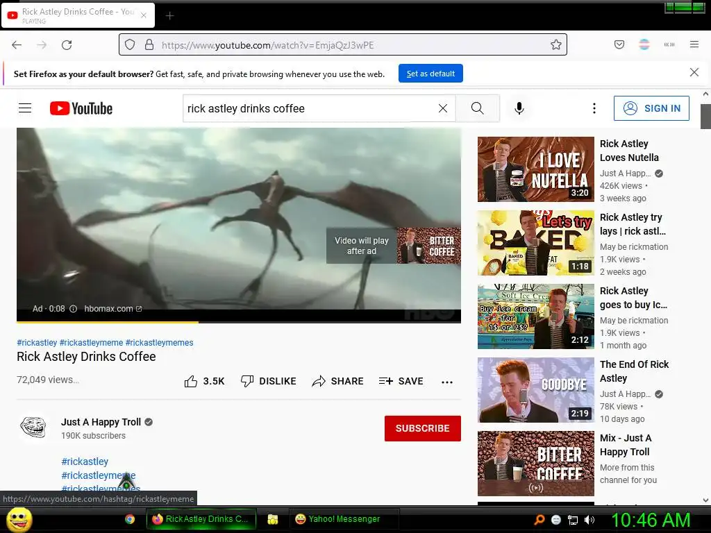Screen dimensions: 711x533
Task: Switch to Yahoo! Messenger taskbar item
Action: (x=344, y=519)
